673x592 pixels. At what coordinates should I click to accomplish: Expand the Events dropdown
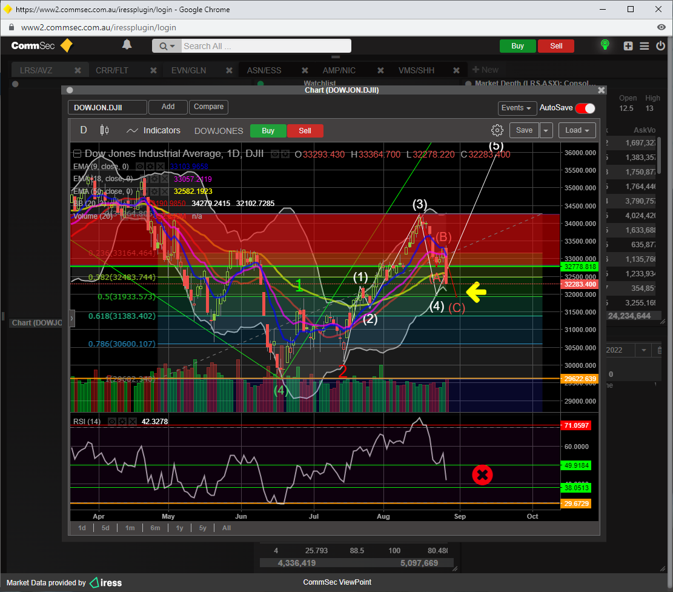(x=517, y=108)
